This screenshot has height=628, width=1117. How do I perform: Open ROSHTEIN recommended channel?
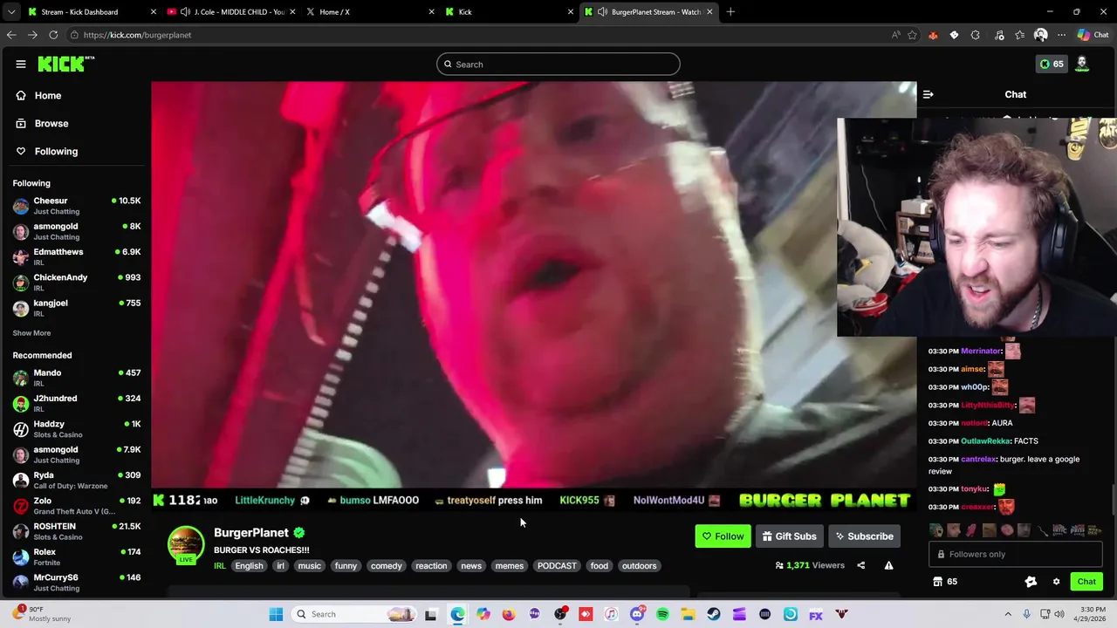click(x=77, y=531)
